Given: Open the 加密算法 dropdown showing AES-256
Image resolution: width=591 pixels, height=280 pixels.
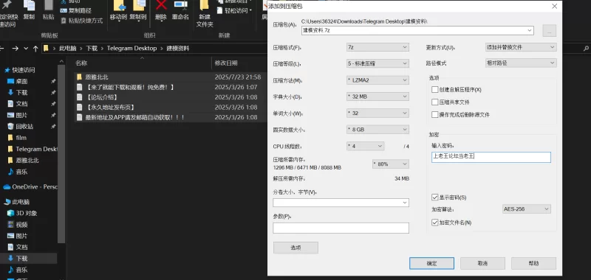Looking at the screenshot, I should coord(527,209).
